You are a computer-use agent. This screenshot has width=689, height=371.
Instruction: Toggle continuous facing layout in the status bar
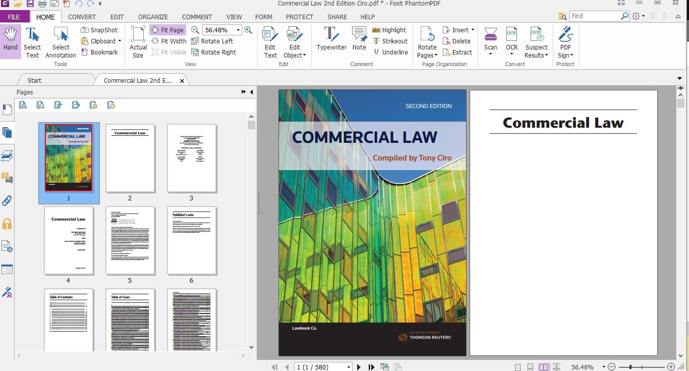click(556, 367)
